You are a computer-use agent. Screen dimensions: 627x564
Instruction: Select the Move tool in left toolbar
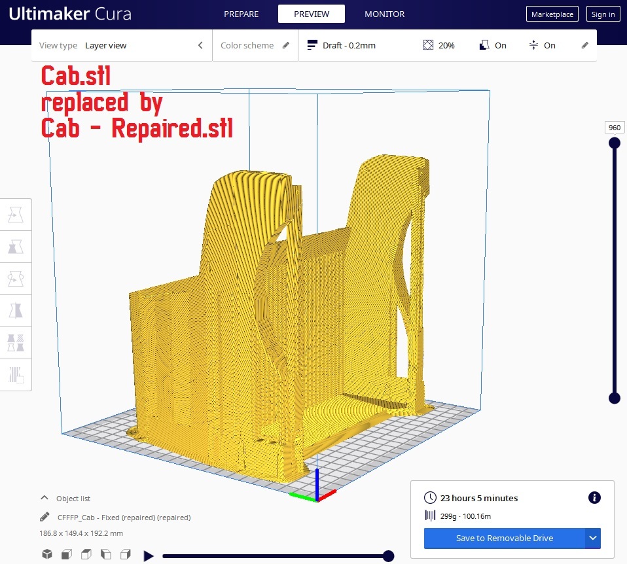15,215
